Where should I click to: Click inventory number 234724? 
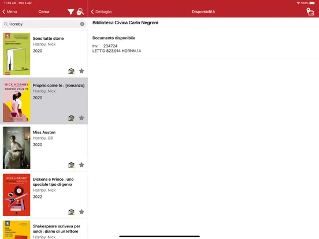click(x=110, y=46)
